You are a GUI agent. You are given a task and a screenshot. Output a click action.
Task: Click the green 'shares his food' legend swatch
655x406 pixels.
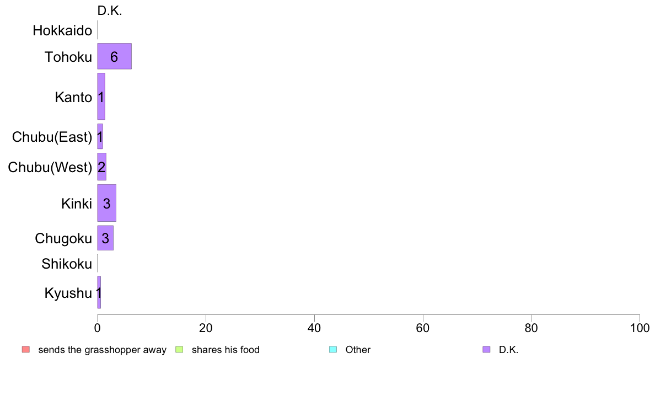point(179,350)
